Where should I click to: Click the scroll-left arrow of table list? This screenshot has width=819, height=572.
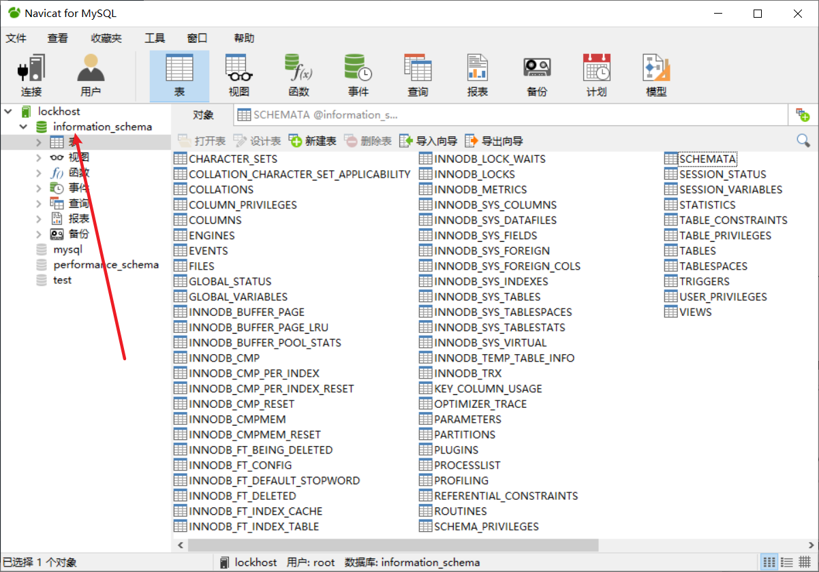(x=181, y=545)
